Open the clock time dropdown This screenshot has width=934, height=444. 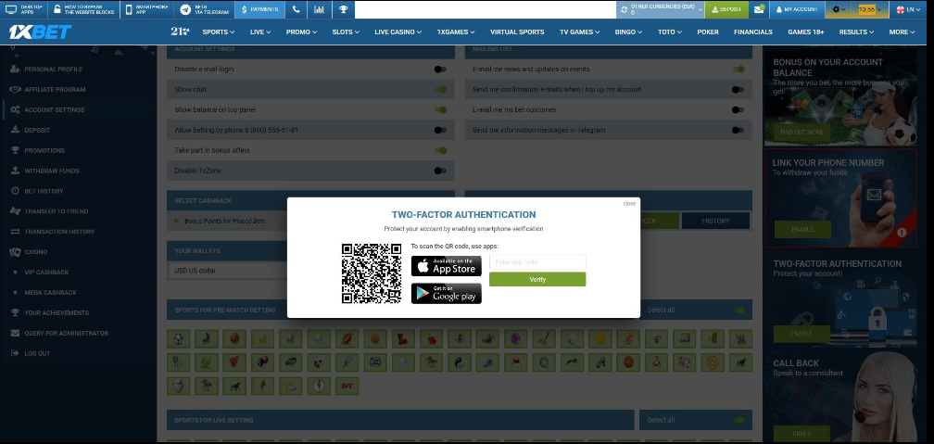(870, 9)
